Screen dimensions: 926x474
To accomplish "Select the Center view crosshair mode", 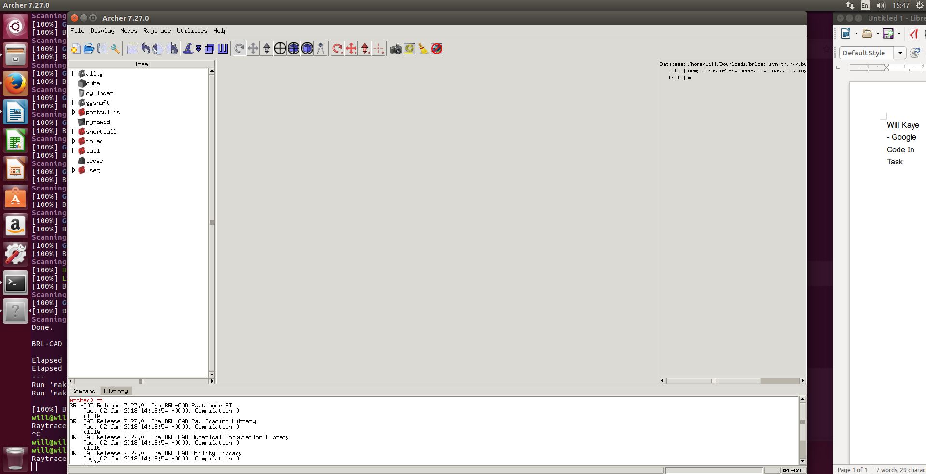I will 280,49.
